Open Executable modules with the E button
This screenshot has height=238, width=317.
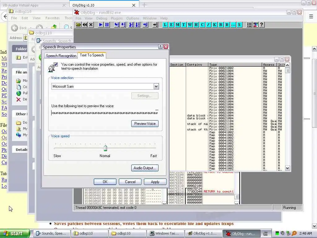click(x=171, y=25)
